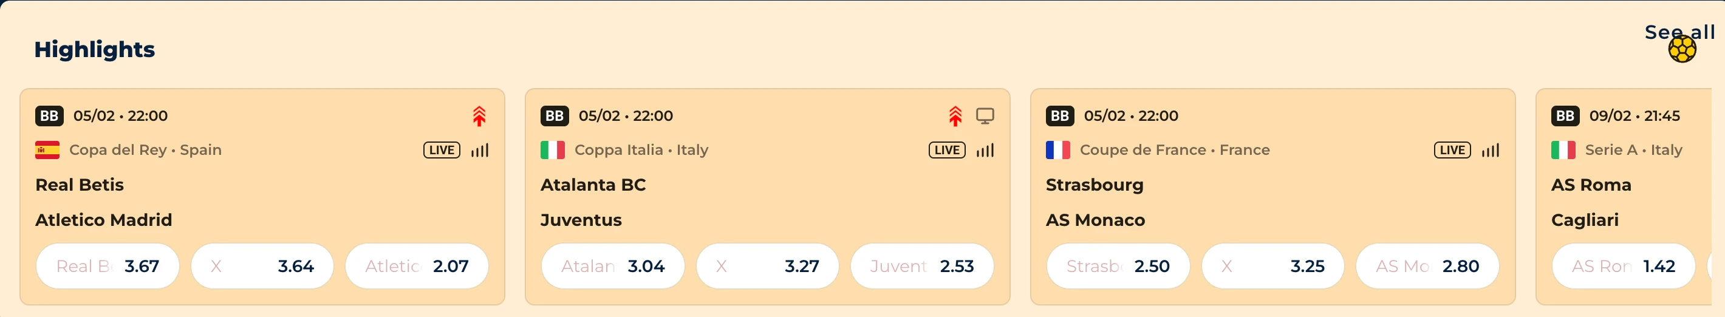
Task: Open statistics bars icon for Strasbourg match
Action: coord(1490,150)
